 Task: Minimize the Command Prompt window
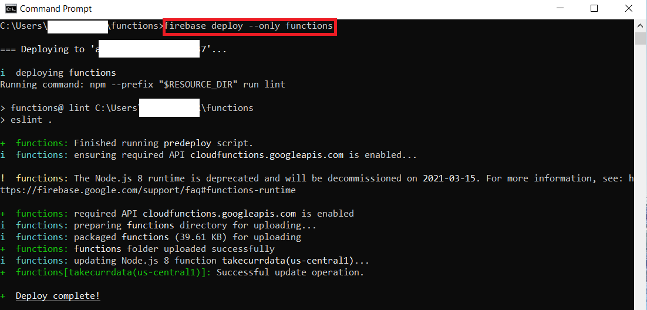click(560, 8)
